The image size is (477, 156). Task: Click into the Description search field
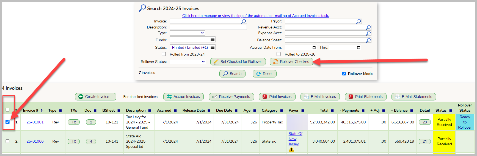click(x=208, y=27)
